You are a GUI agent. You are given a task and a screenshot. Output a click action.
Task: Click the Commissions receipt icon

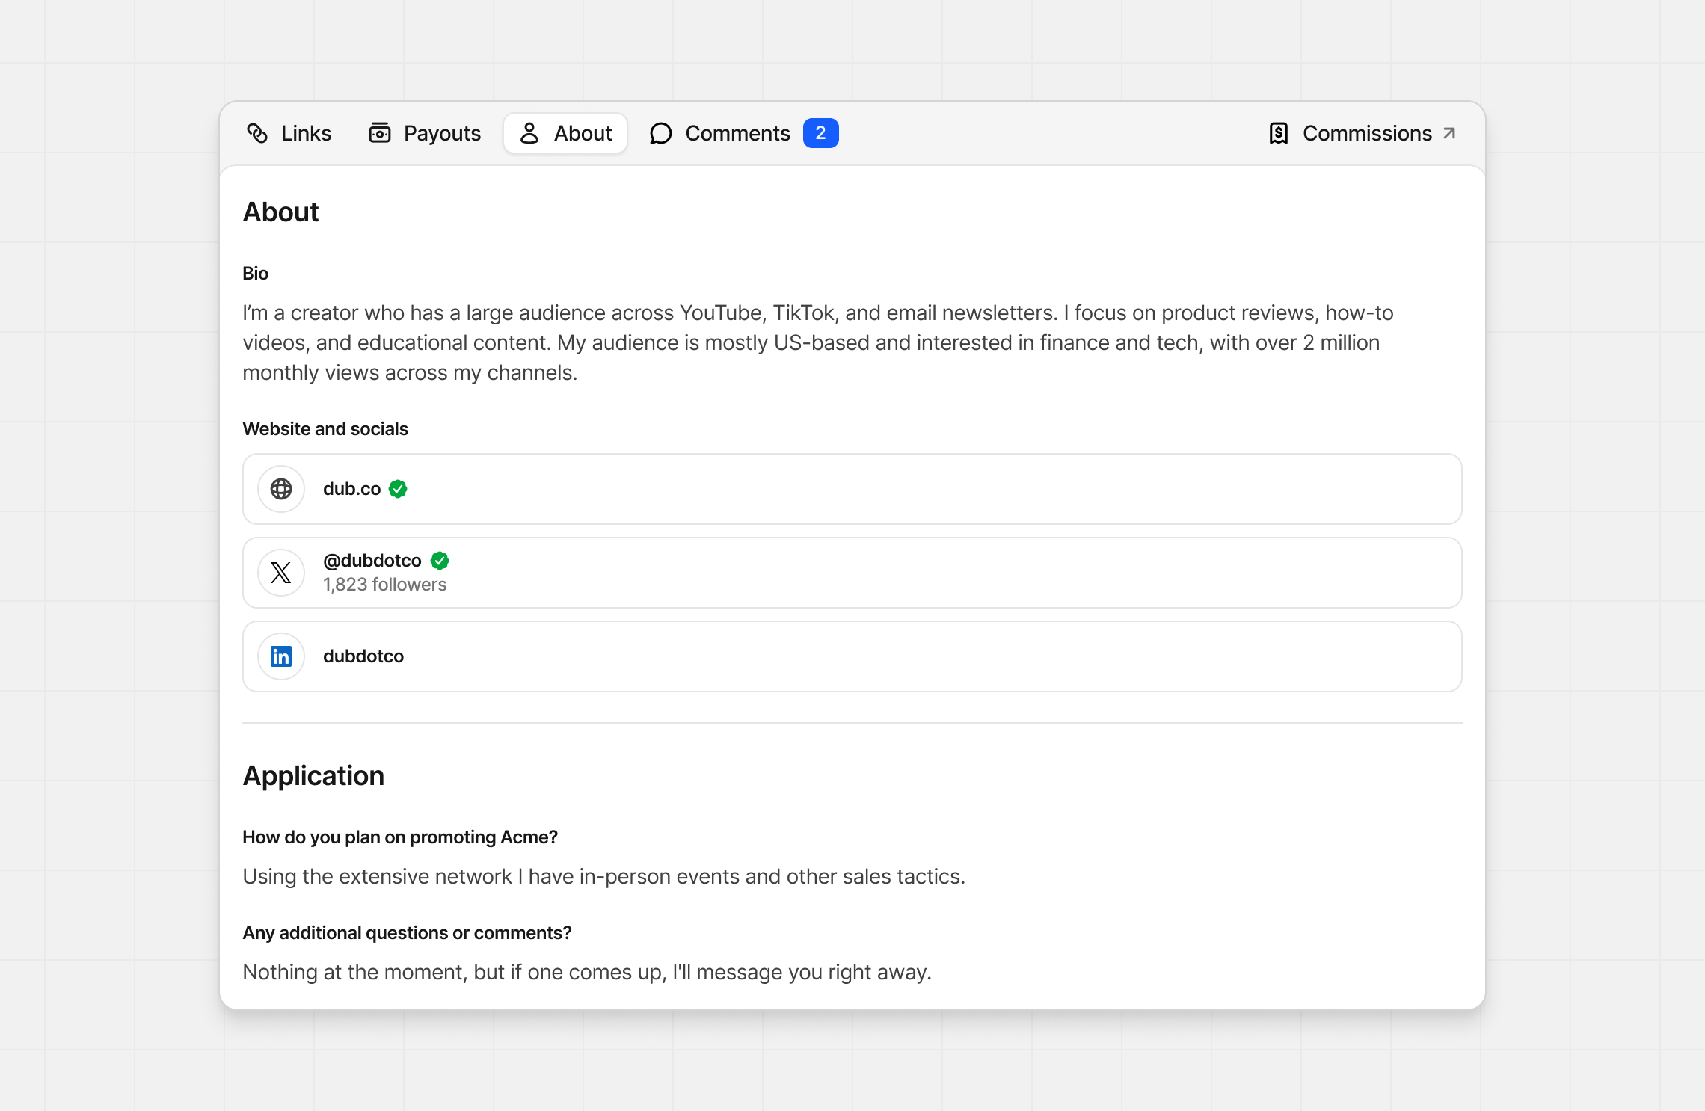[x=1279, y=133]
